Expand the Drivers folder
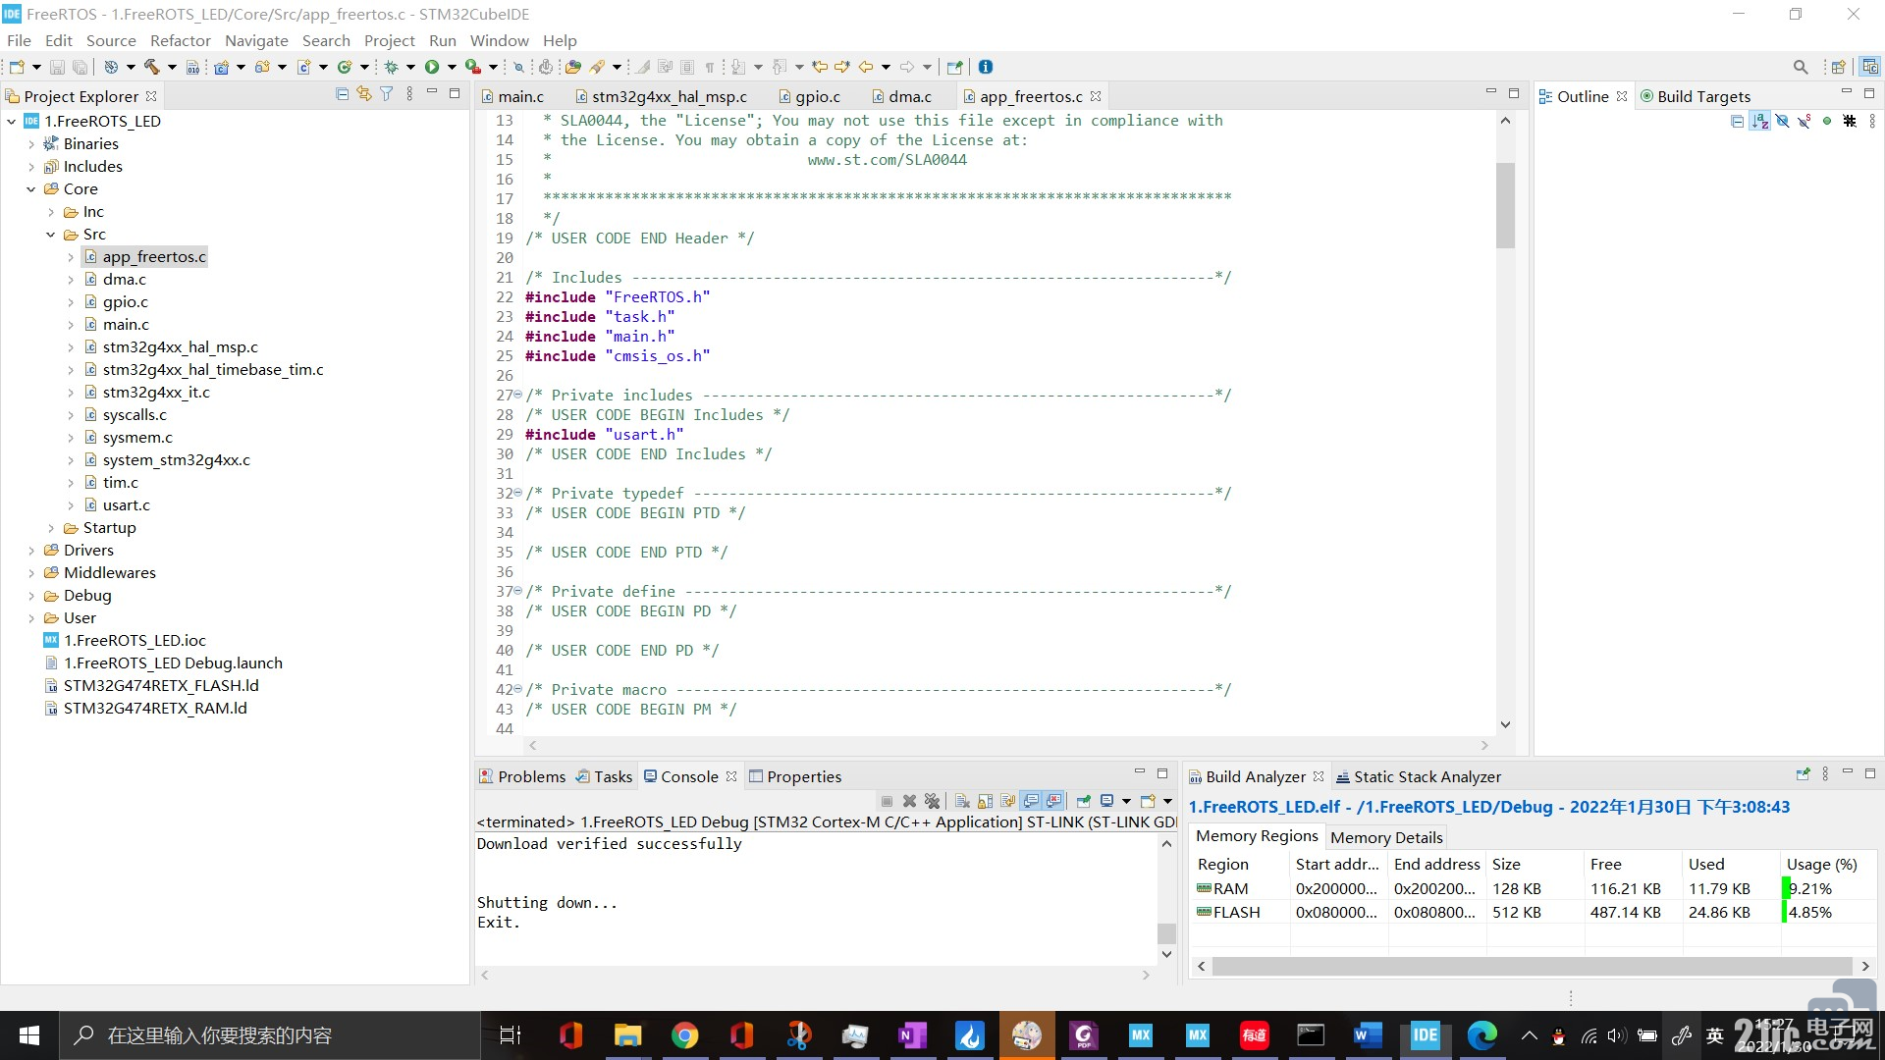The width and height of the screenshot is (1885, 1060). (31, 551)
